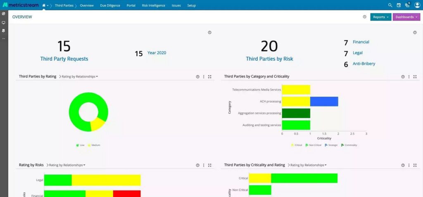Viewport: 423px width, 197px height.
Task: Open the sidebar more options ellipsis
Action: click(3, 38)
